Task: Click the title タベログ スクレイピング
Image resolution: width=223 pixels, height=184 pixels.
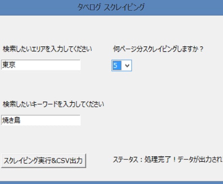Action: coord(111,7)
